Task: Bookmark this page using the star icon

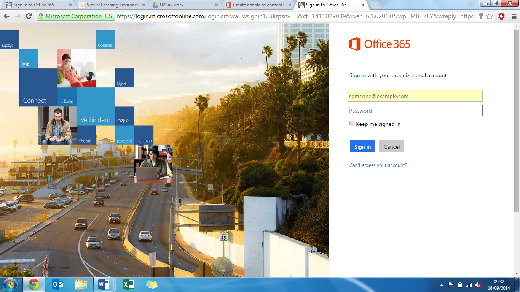Action: point(490,16)
